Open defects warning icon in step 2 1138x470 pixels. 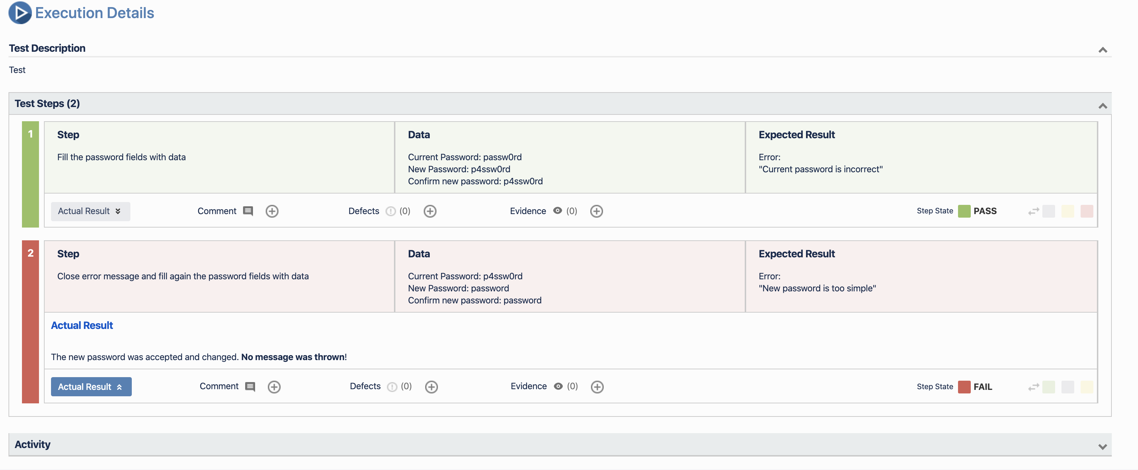point(391,387)
